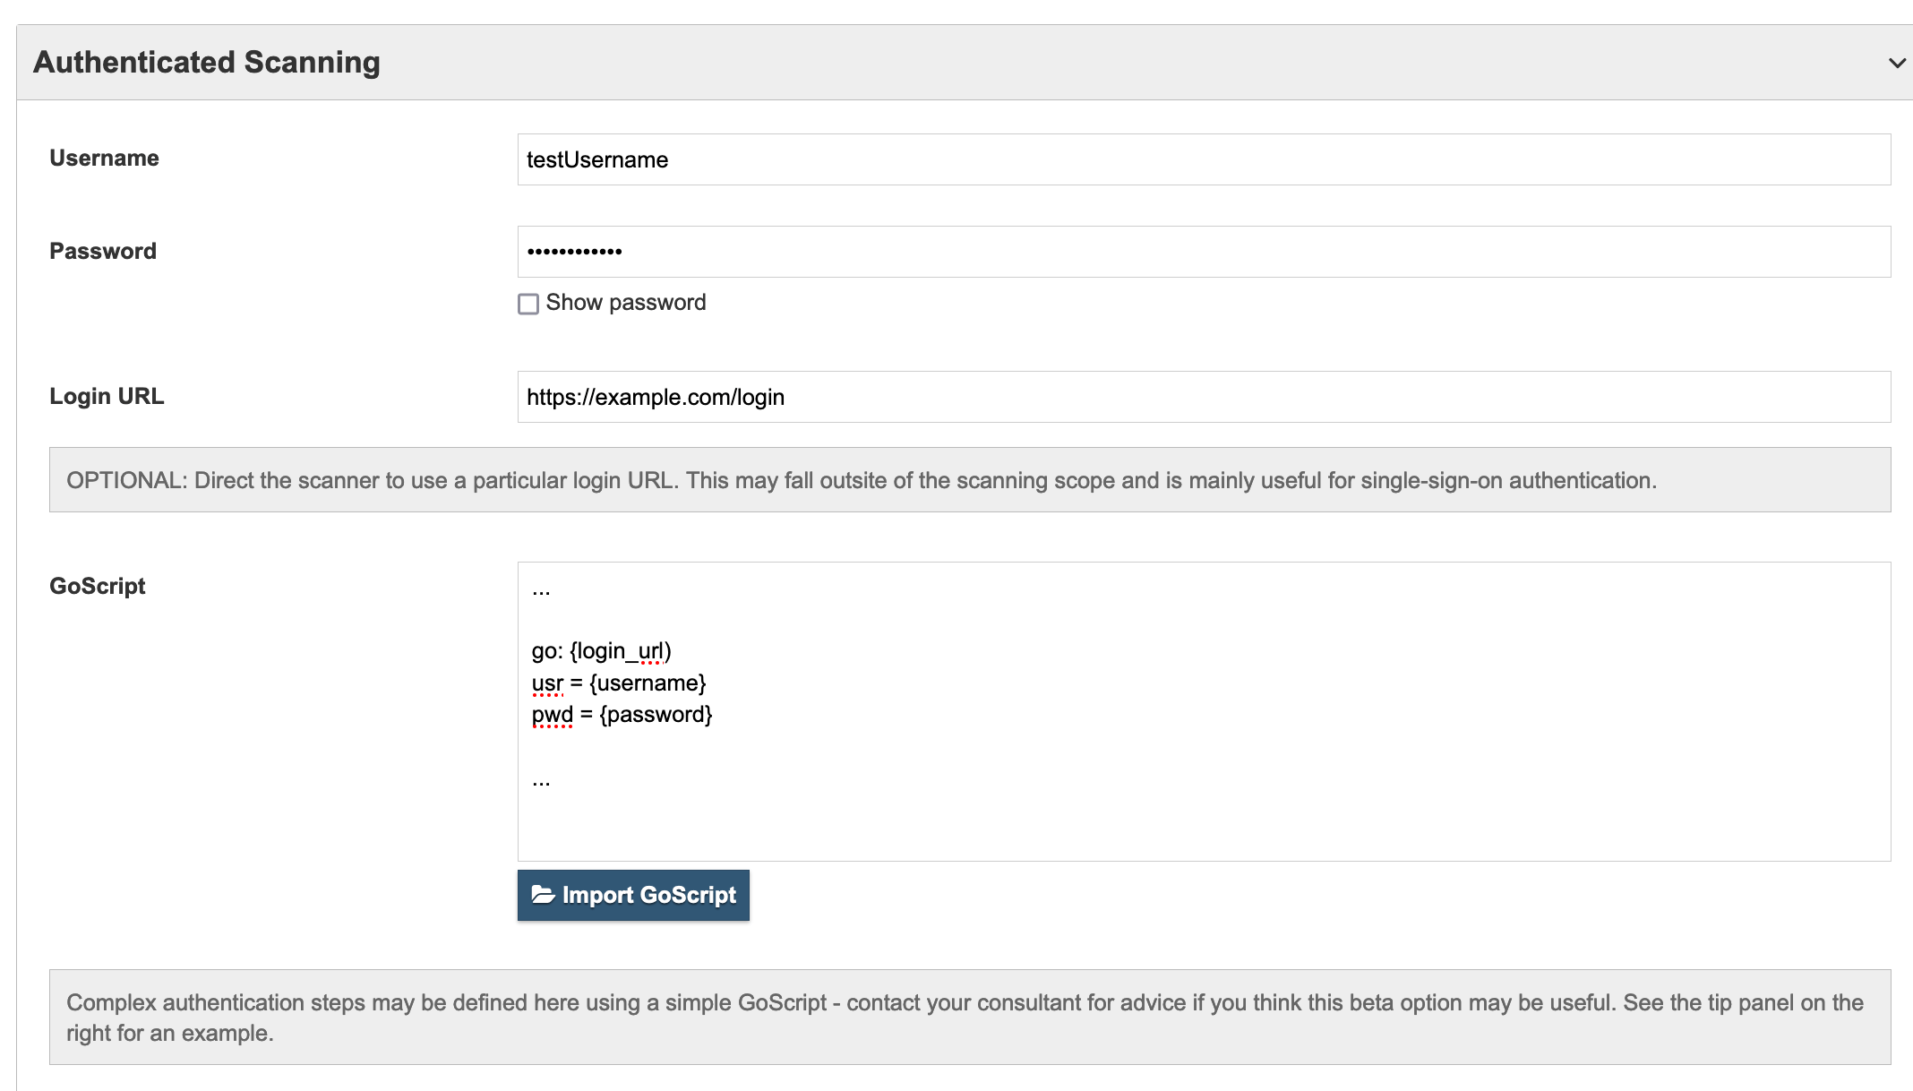The width and height of the screenshot is (1913, 1091).
Task: Enable the Show password checkbox
Action: pyautogui.click(x=528, y=304)
